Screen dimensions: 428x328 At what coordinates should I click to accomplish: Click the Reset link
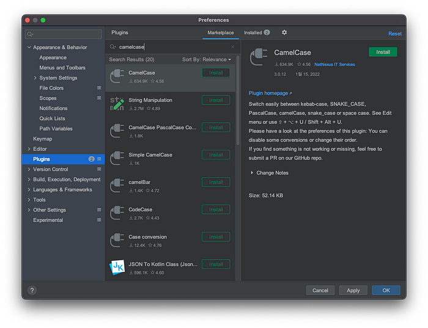click(x=395, y=34)
